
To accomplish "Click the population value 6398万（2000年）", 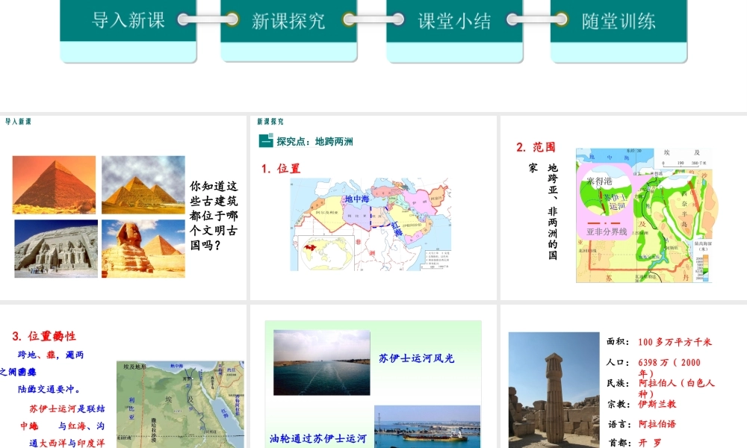I will click(x=669, y=367).
